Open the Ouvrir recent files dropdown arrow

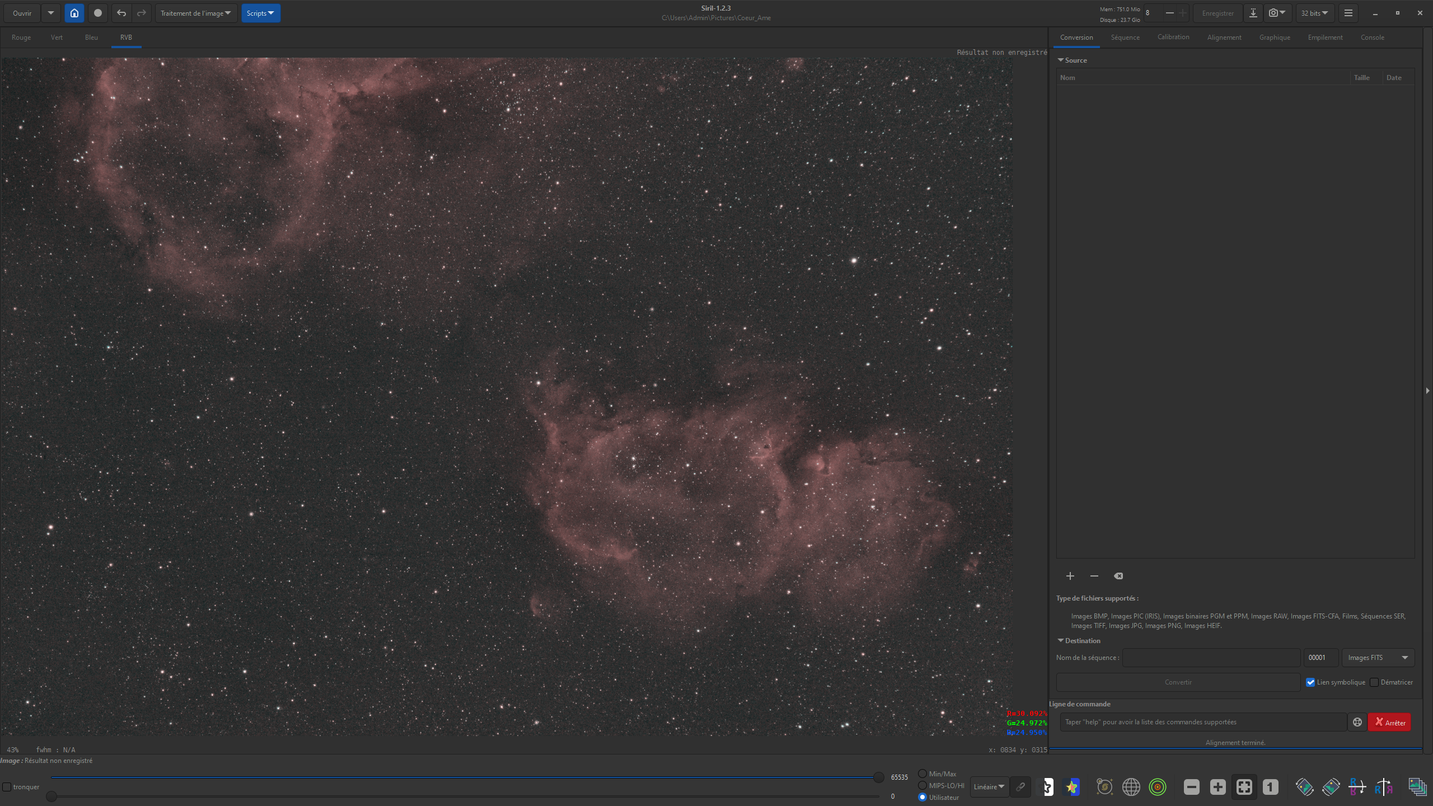point(50,13)
